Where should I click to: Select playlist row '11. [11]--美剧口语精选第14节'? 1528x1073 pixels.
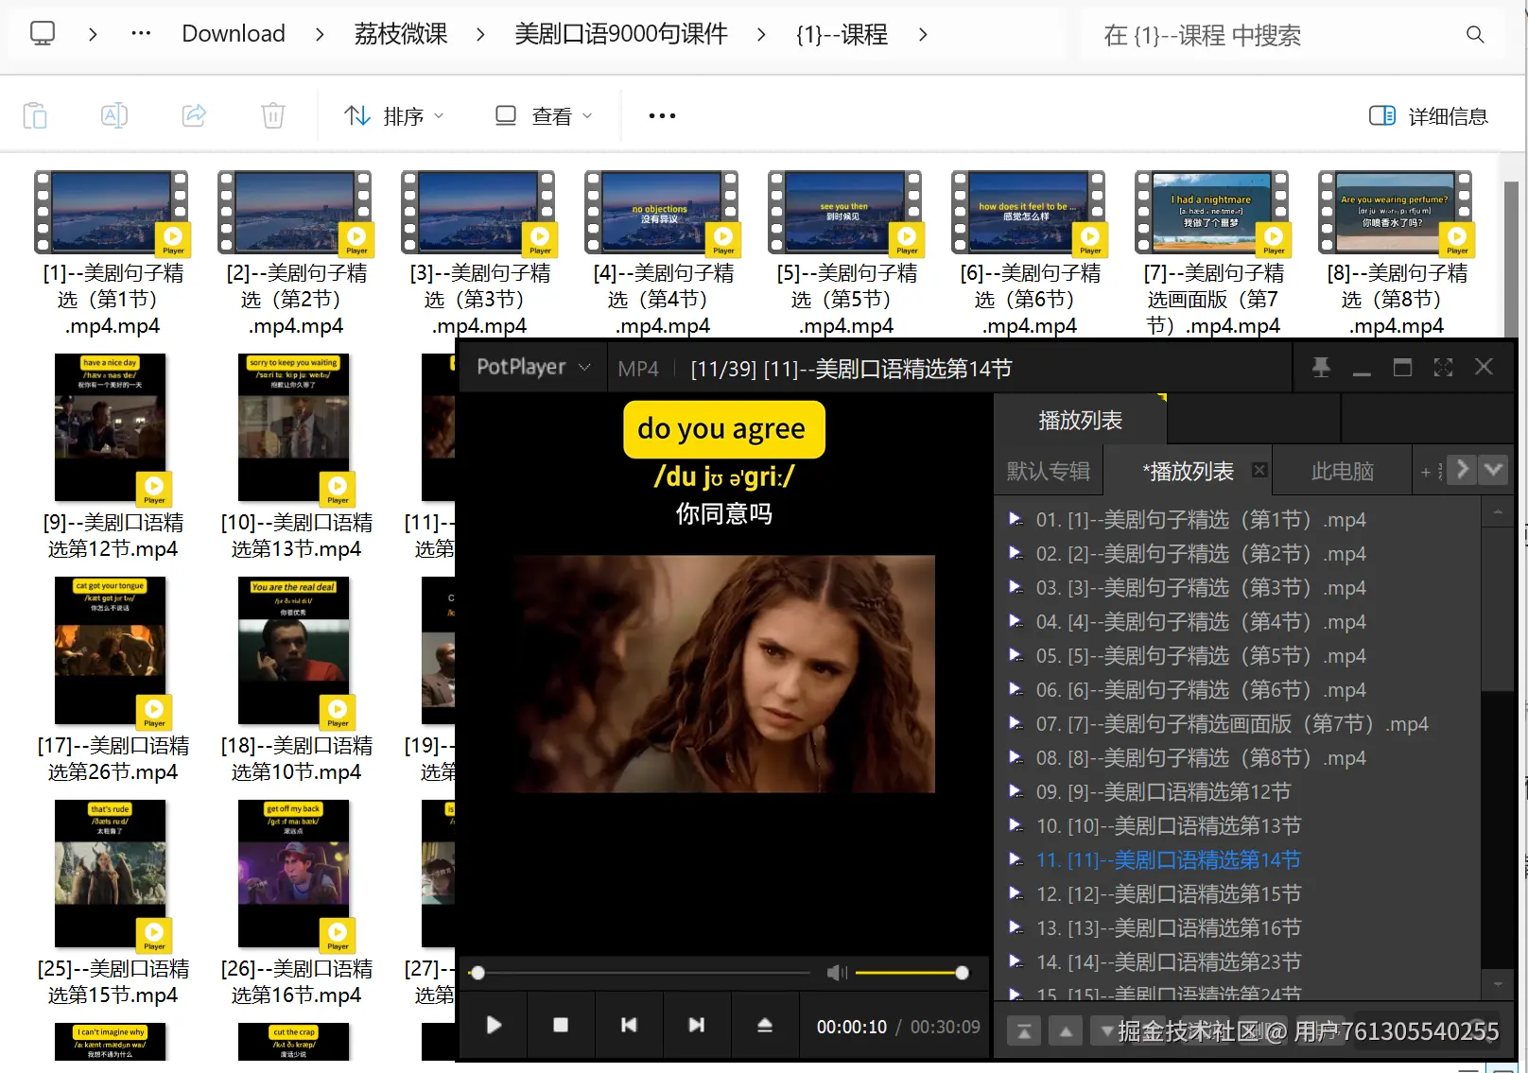click(1238, 860)
